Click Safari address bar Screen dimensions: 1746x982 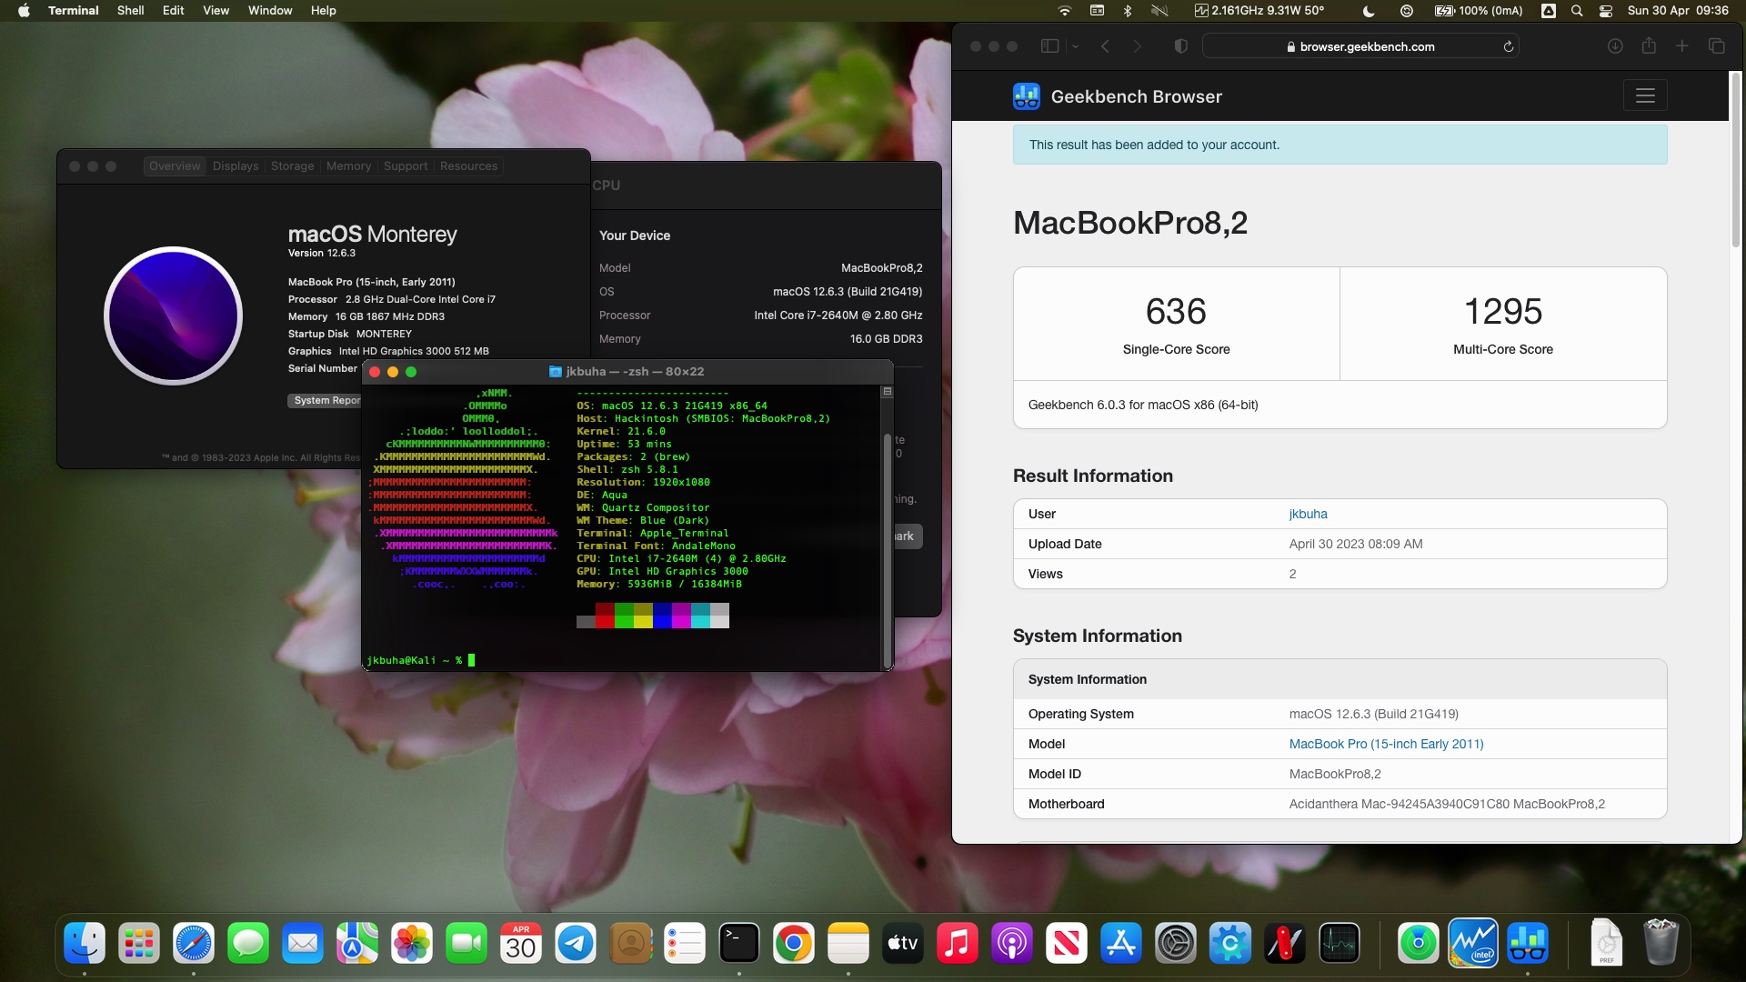point(1360,46)
